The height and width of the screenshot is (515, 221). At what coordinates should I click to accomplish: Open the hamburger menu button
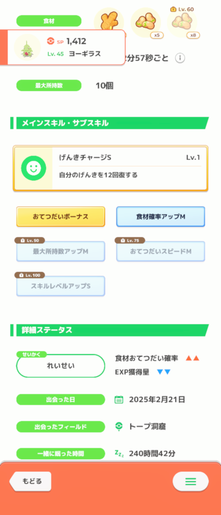tap(190, 481)
